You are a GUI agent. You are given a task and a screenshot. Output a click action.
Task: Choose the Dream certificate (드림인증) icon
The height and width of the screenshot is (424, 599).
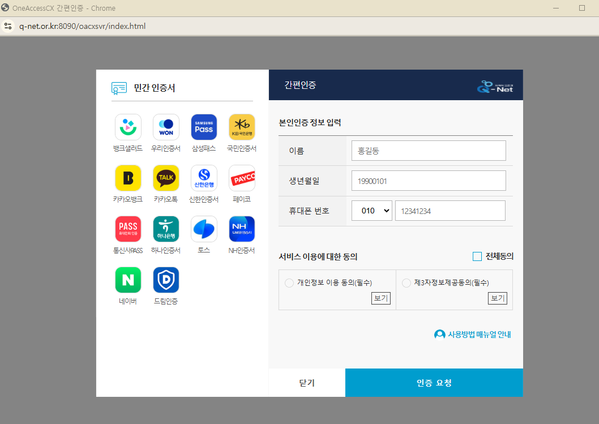coord(166,280)
